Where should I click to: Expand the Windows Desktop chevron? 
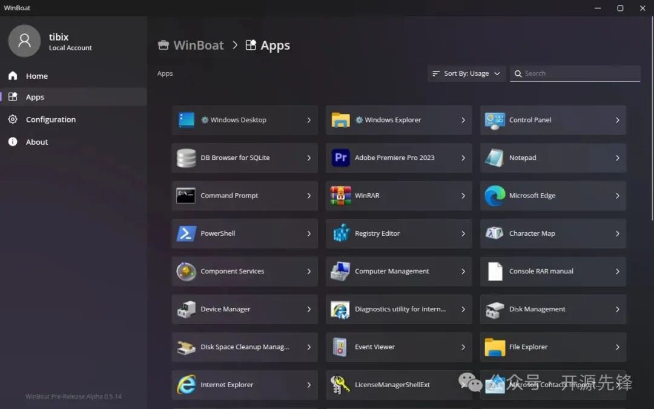point(309,120)
